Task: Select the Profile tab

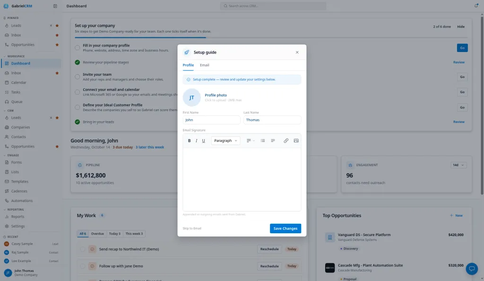Action: [x=188, y=65]
